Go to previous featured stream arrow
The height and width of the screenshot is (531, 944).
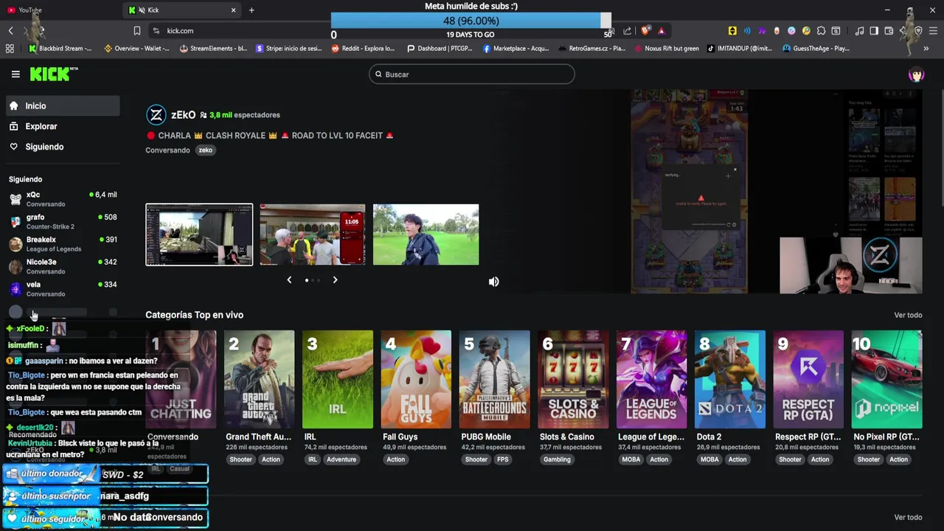click(289, 280)
